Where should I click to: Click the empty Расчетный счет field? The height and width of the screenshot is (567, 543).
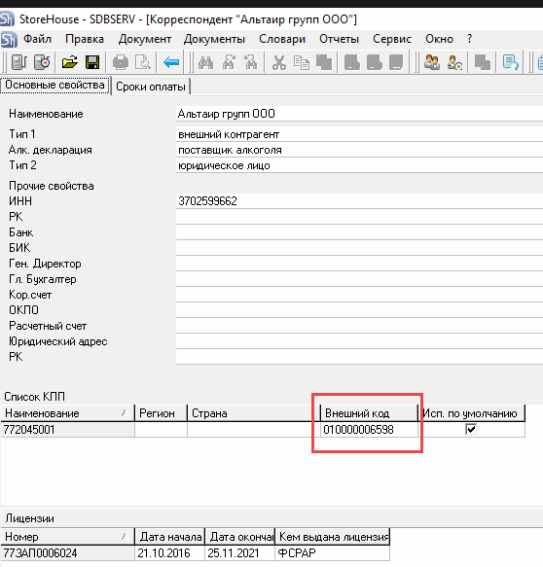click(359, 326)
